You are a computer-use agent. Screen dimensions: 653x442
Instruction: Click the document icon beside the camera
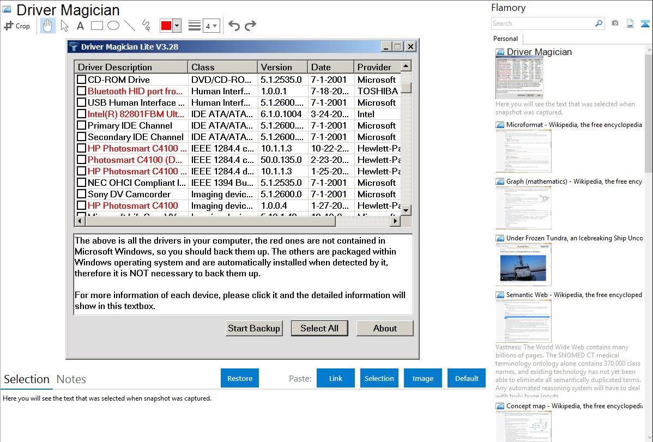pos(630,23)
